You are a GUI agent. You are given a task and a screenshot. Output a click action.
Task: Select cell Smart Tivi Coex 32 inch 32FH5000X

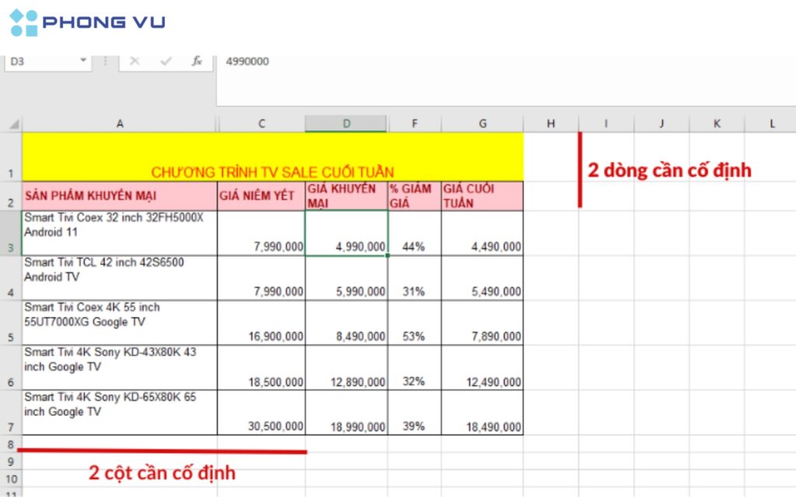[120, 233]
